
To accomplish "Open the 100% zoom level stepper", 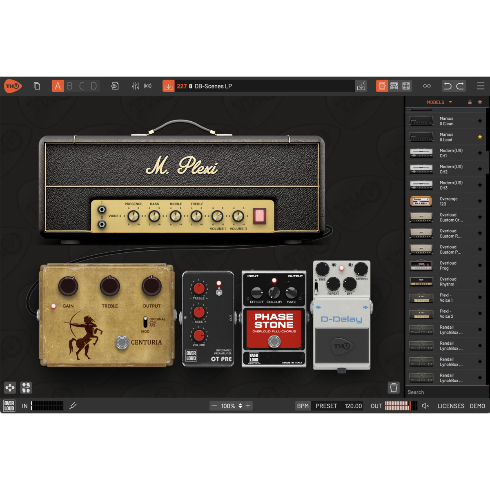I will pyautogui.click(x=240, y=406).
